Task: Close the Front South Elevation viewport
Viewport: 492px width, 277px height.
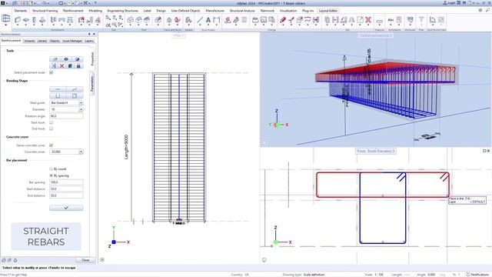Action: [489, 151]
